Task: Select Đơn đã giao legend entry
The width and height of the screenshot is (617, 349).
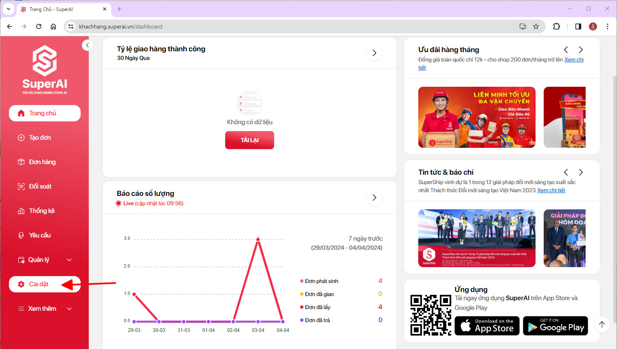Action: pyautogui.click(x=317, y=294)
